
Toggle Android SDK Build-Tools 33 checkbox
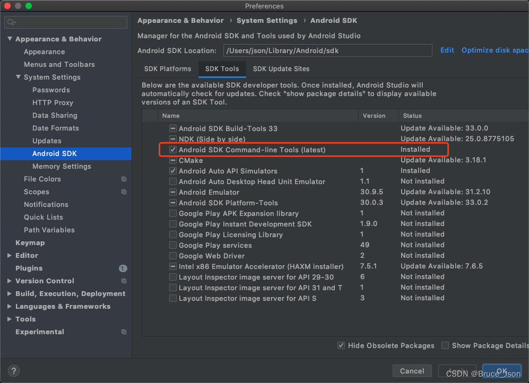(x=173, y=128)
